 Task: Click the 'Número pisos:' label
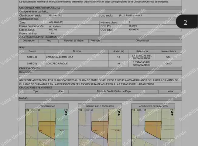[109, 23]
